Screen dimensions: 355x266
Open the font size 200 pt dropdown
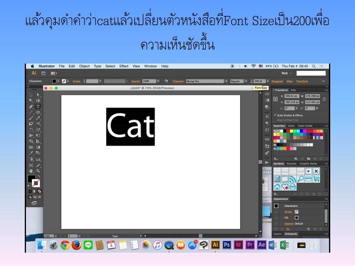[268, 81]
